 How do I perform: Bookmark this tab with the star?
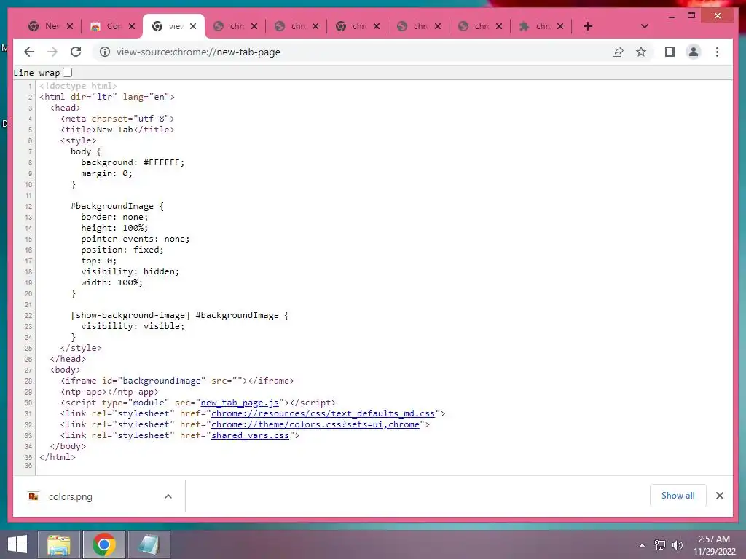click(x=641, y=52)
